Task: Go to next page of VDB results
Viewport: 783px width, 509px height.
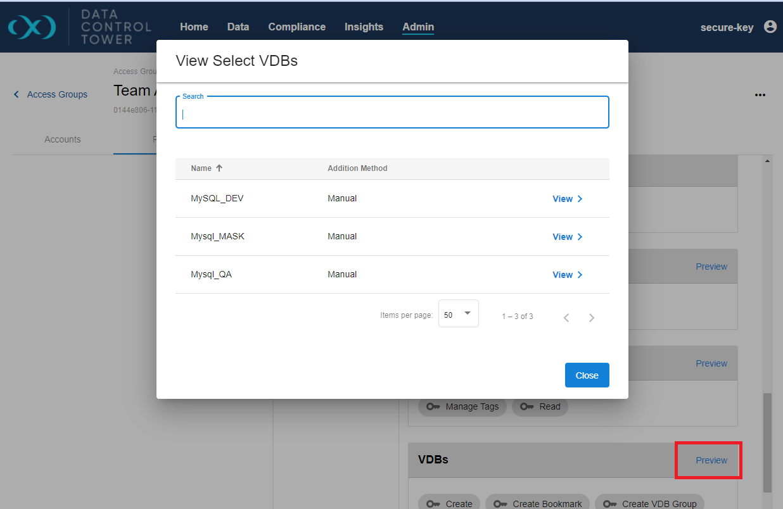Action: point(591,318)
